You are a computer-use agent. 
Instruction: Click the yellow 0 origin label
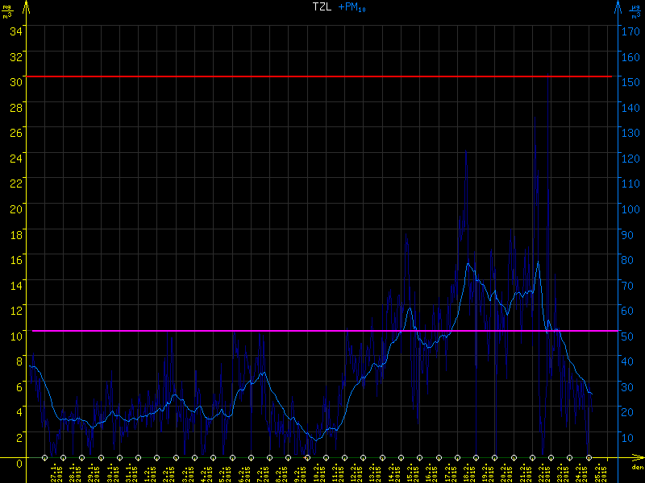click(x=19, y=462)
